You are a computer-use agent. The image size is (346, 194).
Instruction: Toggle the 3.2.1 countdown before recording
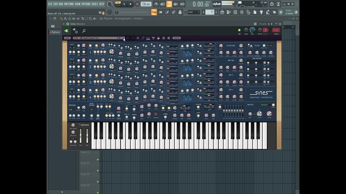point(169,4)
